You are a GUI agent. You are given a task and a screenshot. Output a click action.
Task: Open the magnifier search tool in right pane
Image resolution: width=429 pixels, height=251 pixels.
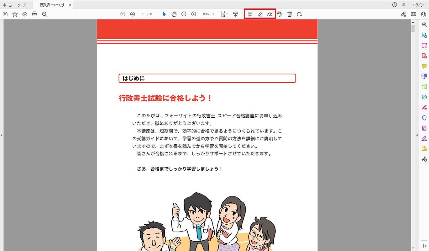point(424,24)
